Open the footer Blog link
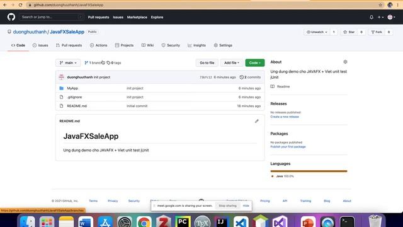The image size is (403, 227). (x=327, y=201)
